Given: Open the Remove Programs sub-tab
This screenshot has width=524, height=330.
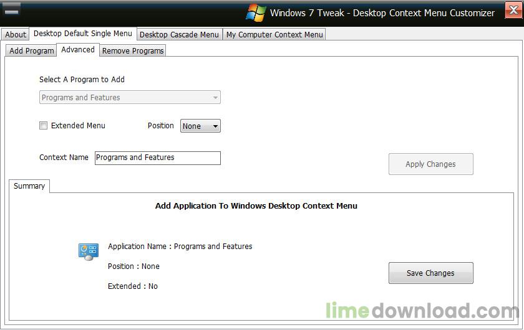Looking at the screenshot, I should pyautogui.click(x=133, y=50).
